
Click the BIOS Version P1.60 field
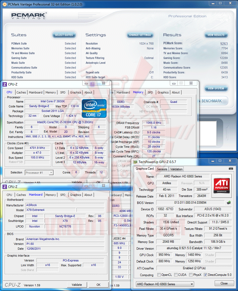tap(65, 244)
